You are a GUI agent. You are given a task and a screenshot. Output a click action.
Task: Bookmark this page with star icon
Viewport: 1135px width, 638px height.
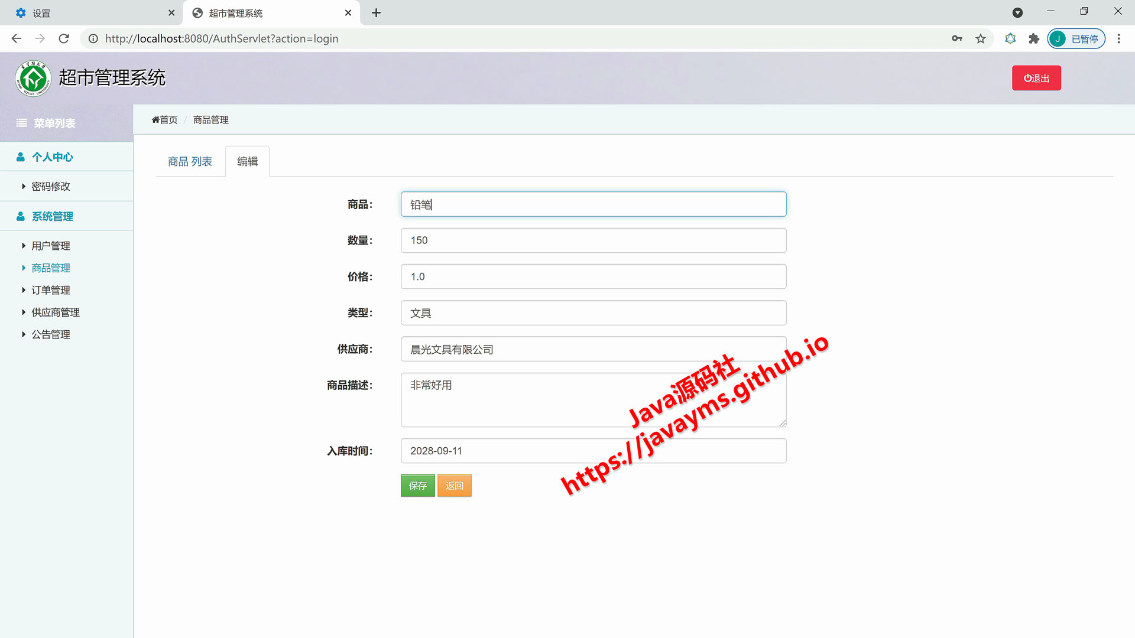coord(981,38)
